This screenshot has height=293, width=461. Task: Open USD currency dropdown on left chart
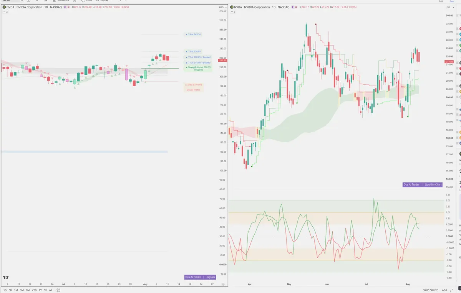(x=222, y=7)
